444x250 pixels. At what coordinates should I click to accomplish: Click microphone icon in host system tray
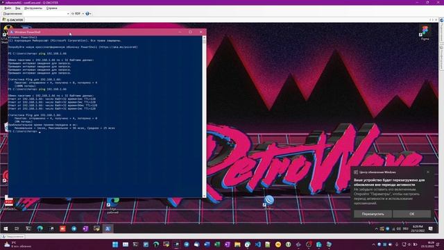click(397, 244)
